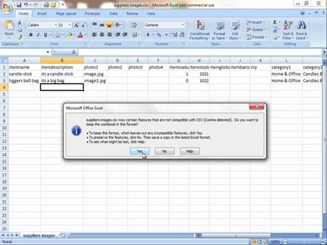Toggle Wrap Text
The image size is (327, 245).
click(134, 25)
